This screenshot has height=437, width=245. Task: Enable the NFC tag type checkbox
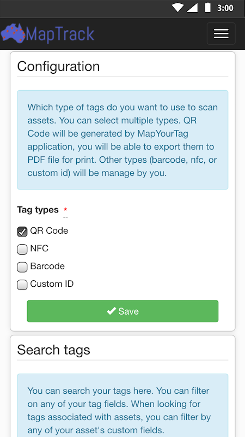click(x=22, y=249)
